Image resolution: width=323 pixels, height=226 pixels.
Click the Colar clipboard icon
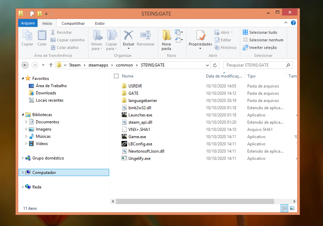pyautogui.click(x=42, y=38)
